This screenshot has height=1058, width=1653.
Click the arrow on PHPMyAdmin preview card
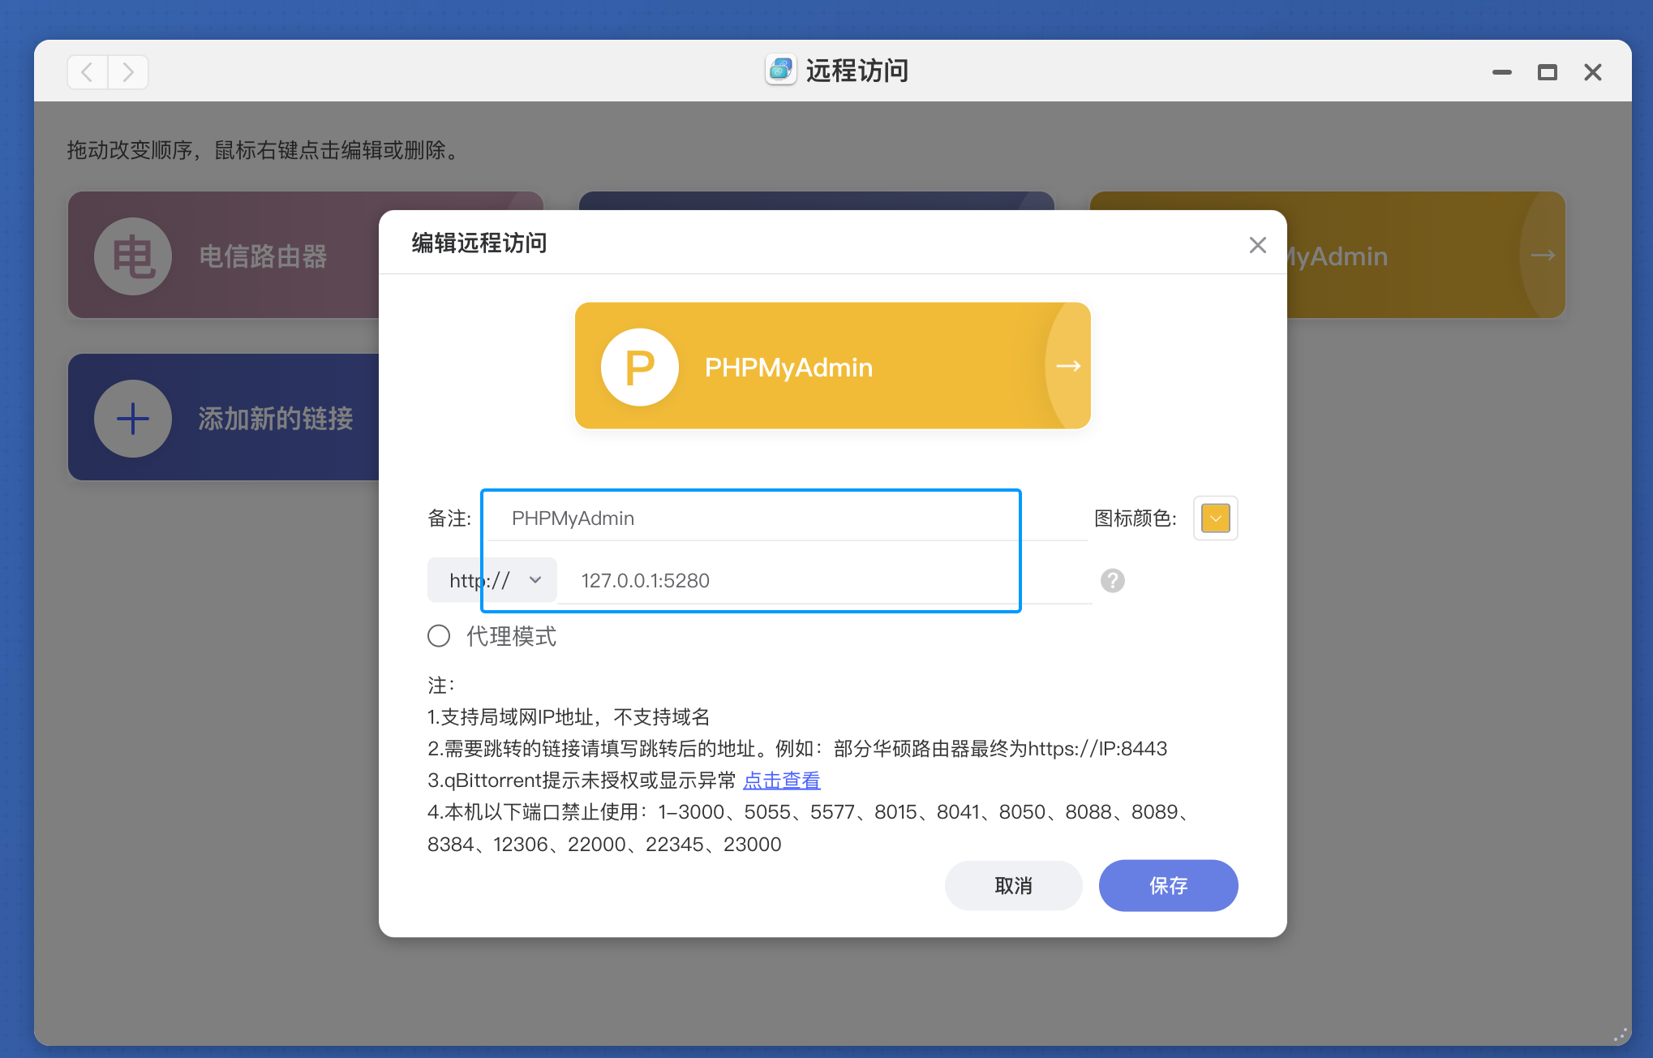click(1068, 366)
